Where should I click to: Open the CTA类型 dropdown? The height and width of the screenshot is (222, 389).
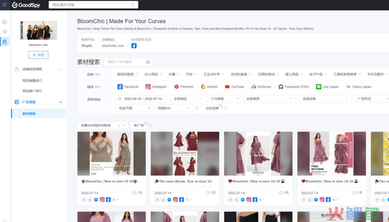(x=224, y=99)
